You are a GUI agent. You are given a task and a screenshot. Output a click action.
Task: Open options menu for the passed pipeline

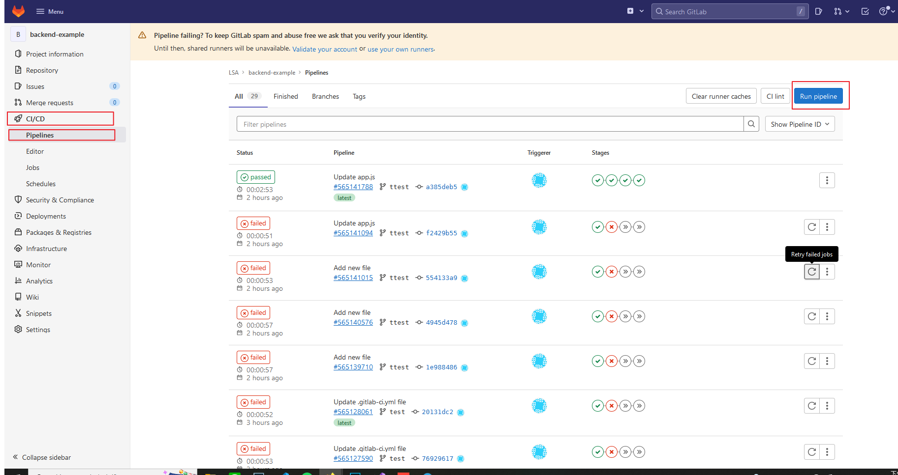(x=827, y=180)
